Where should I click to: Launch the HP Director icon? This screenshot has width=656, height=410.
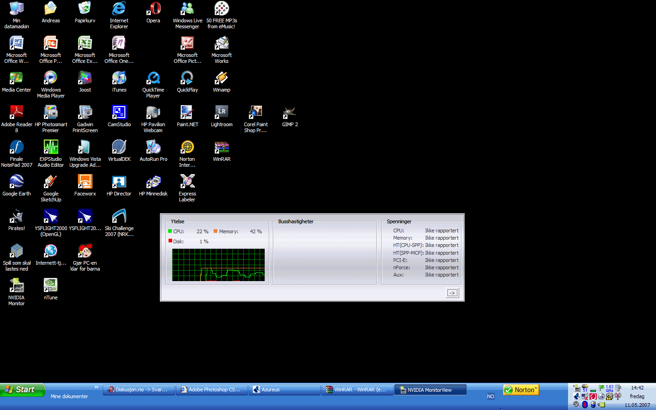click(x=119, y=185)
